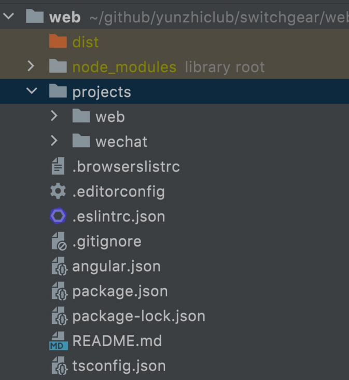This screenshot has height=380, width=349.
Task: Click the tsconfig.json file icon
Action: click(58, 366)
